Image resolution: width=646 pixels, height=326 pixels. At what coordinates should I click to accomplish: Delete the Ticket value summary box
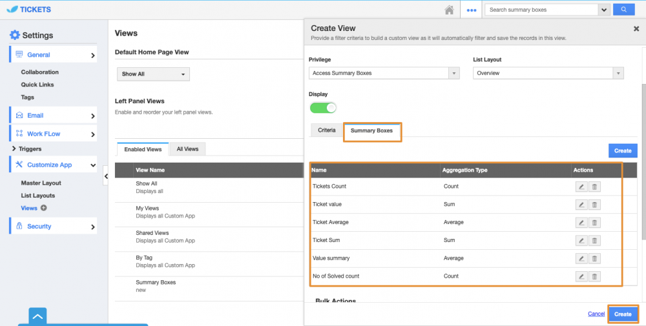[595, 205]
